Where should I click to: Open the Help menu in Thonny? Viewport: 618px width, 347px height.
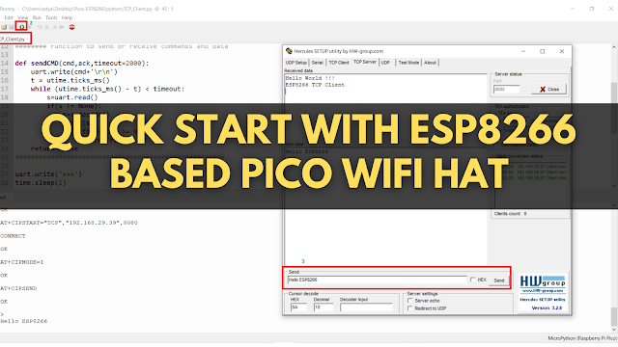[x=67, y=17]
